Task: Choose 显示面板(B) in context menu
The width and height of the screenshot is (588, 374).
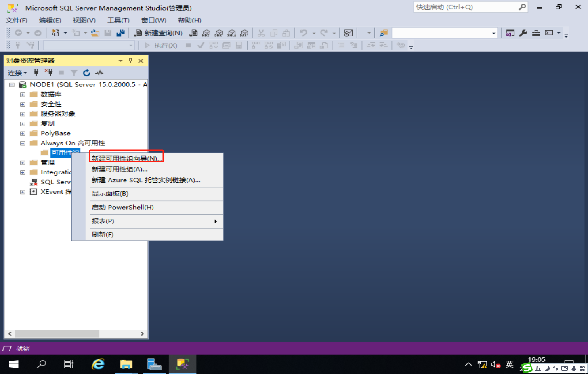Action: tap(110, 194)
